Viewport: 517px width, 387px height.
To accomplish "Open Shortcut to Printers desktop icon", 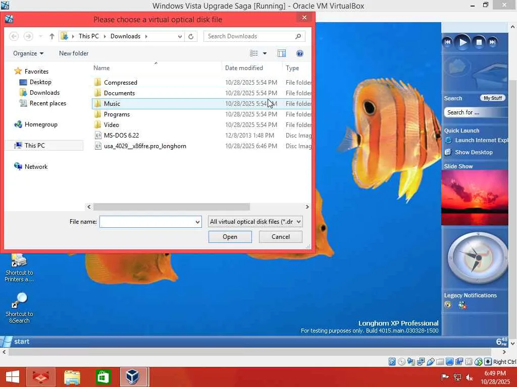I will click(19, 268).
